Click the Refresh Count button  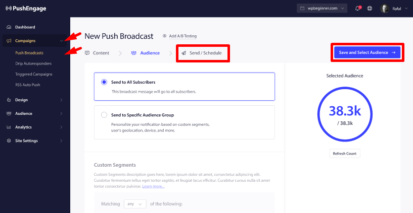coord(345,154)
